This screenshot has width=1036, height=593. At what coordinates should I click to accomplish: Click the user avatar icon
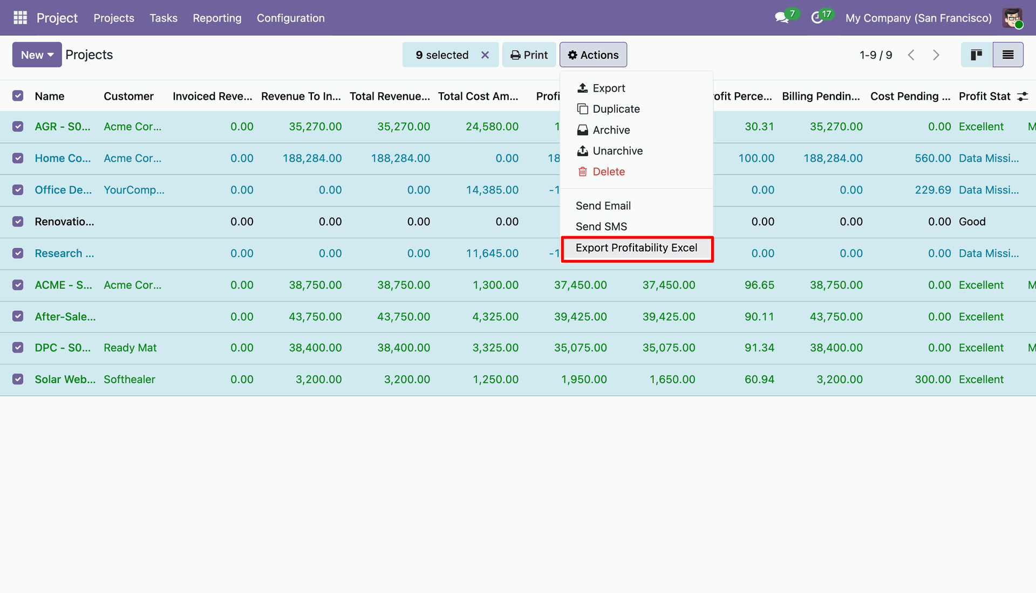point(1012,18)
